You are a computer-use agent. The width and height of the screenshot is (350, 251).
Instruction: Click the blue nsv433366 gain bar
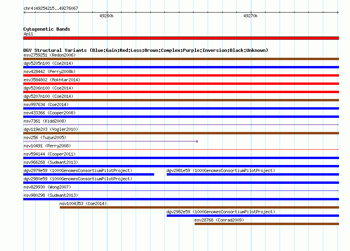181,117
